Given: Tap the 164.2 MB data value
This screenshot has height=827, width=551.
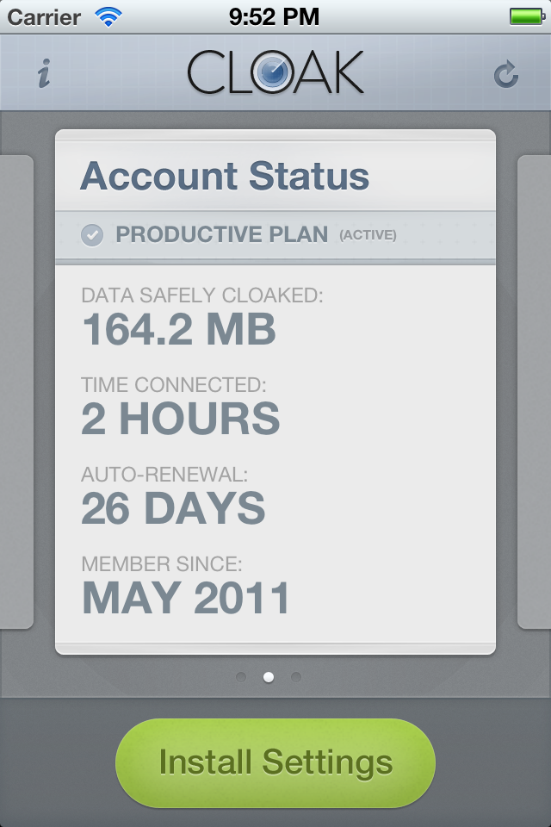Looking at the screenshot, I should click(x=178, y=330).
